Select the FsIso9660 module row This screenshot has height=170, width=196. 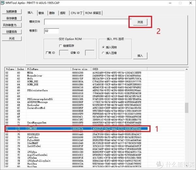(76, 140)
